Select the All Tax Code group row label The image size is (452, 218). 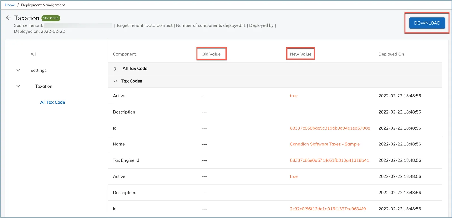pyautogui.click(x=135, y=69)
